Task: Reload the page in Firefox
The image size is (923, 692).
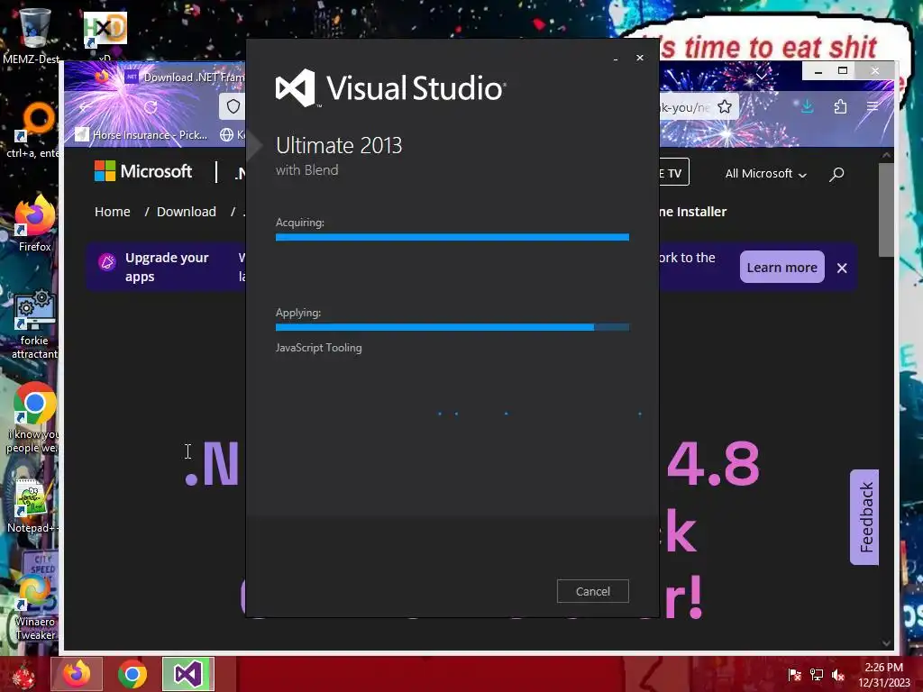Action: (151, 106)
